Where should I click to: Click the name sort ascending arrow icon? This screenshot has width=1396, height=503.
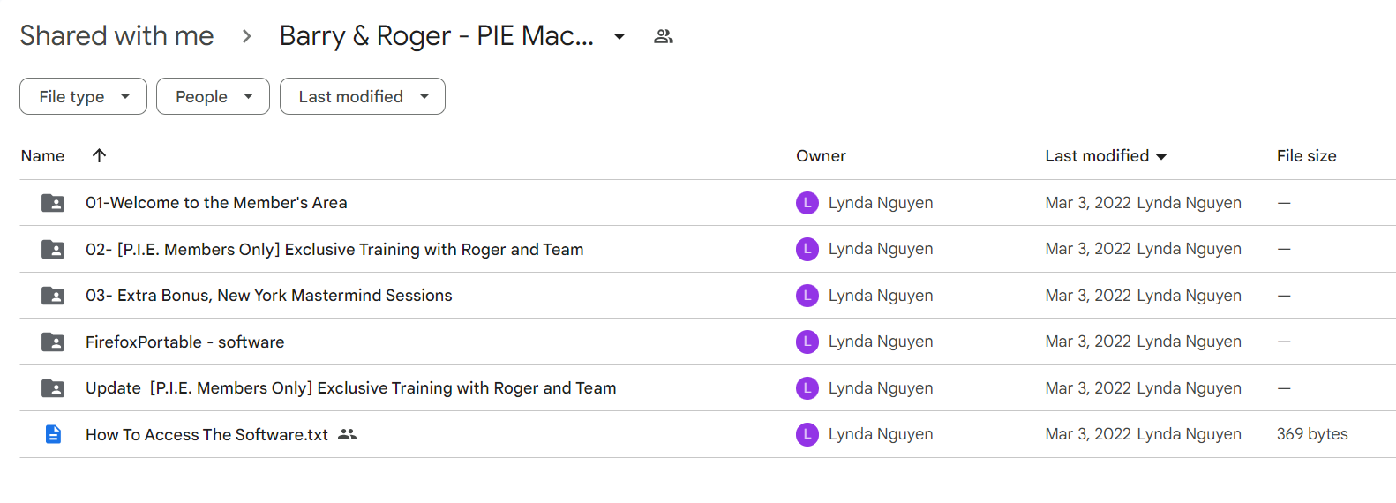pos(99,155)
